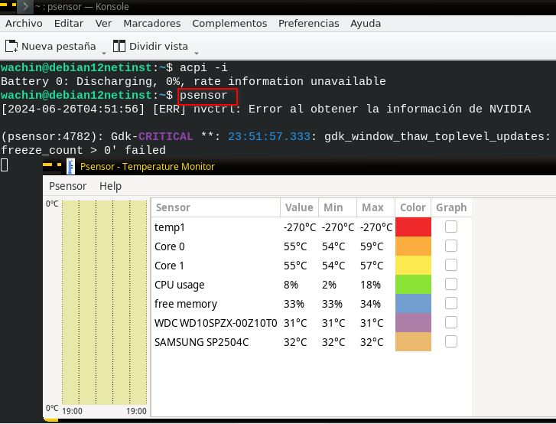This screenshot has width=556, height=424.
Task: Expand the Nueva pestaña dropdown arrow
Action: click(x=104, y=54)
